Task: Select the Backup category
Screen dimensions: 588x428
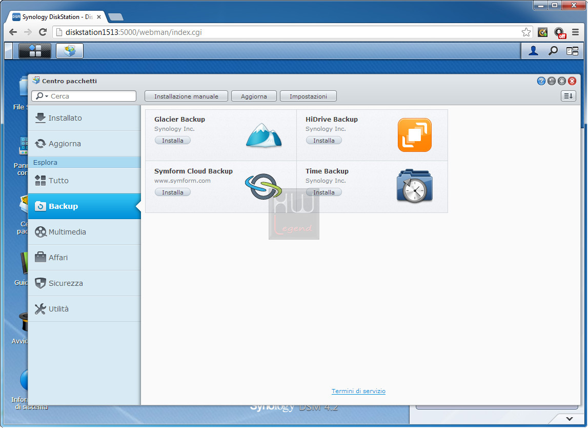Action: [x=85, y=206]
